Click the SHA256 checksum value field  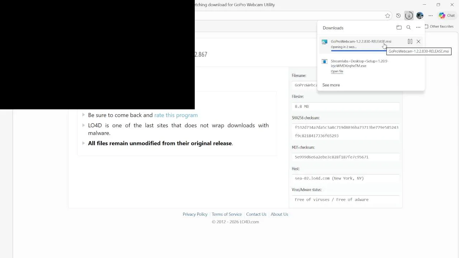coord(346,132)
